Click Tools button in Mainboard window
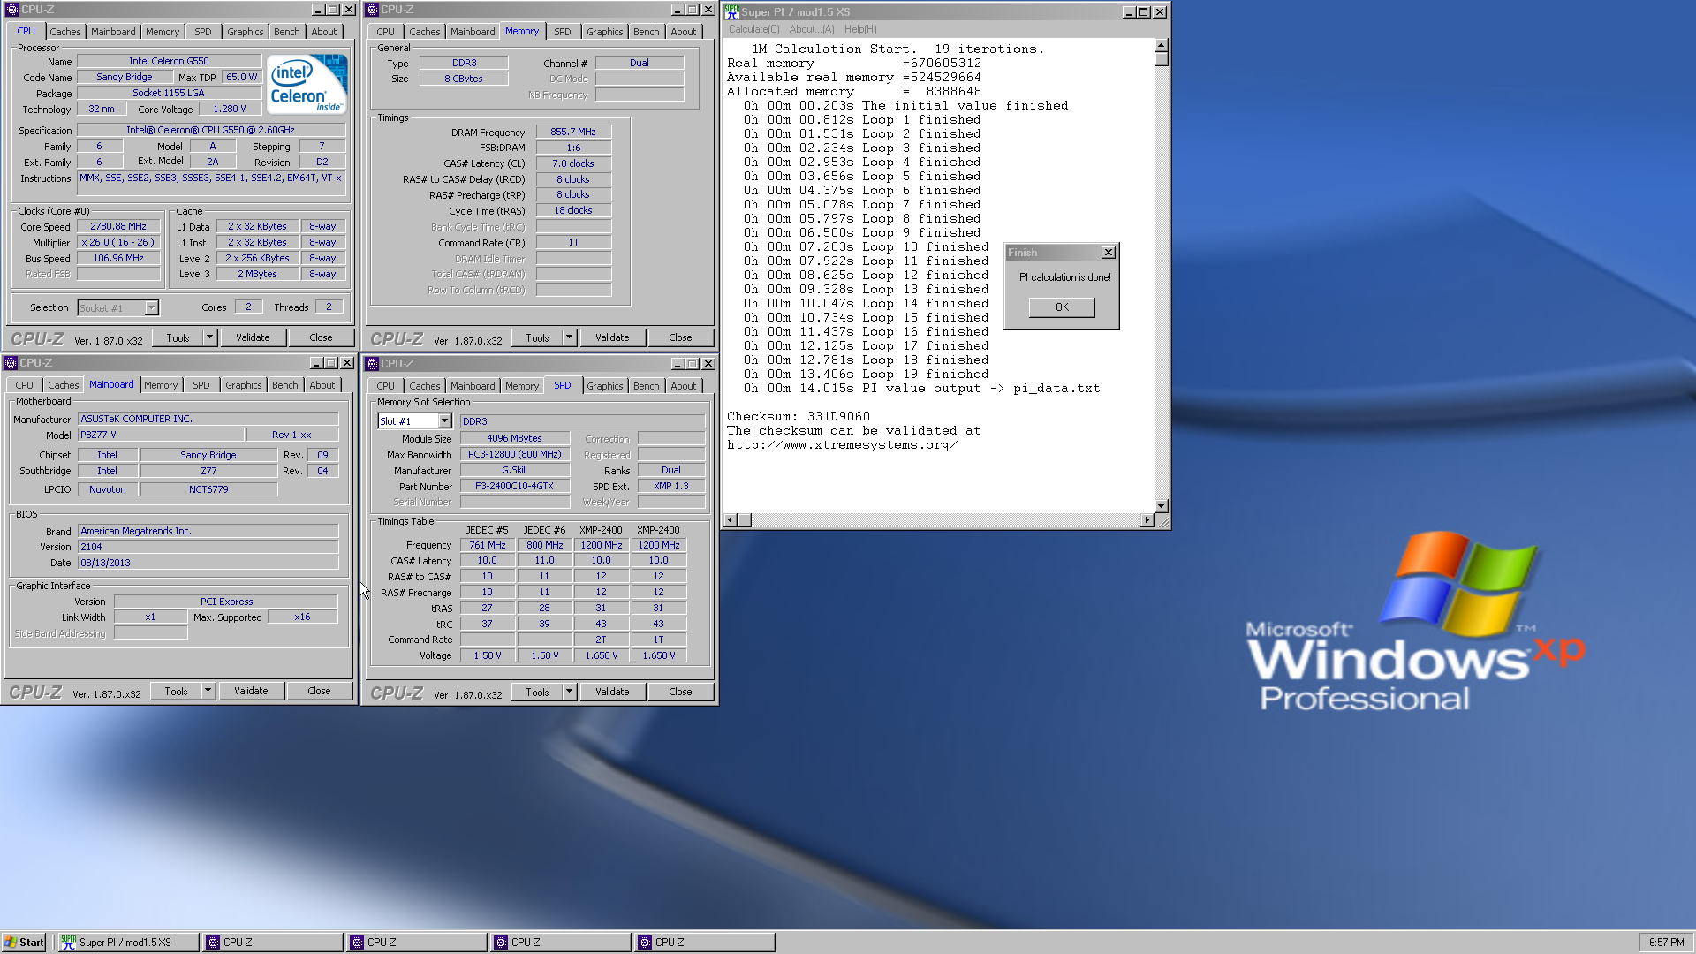Image resolution: width=1696 pixels, height=954 pixels. (177, 691)
